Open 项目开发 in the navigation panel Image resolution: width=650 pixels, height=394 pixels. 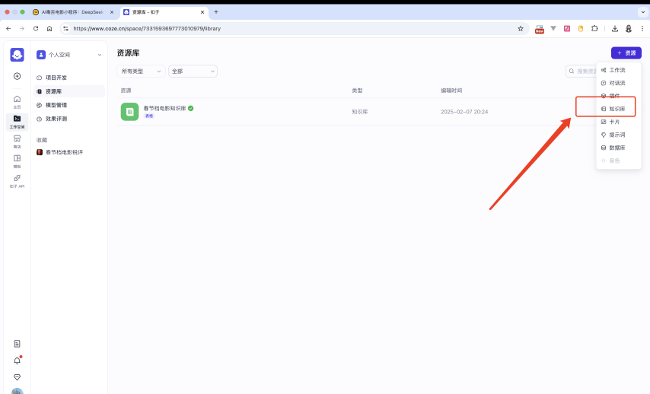point(56,78)
